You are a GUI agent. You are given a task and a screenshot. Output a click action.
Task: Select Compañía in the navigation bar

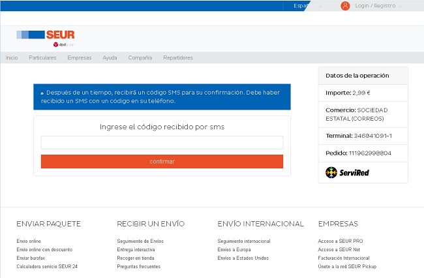click(140, 58)
